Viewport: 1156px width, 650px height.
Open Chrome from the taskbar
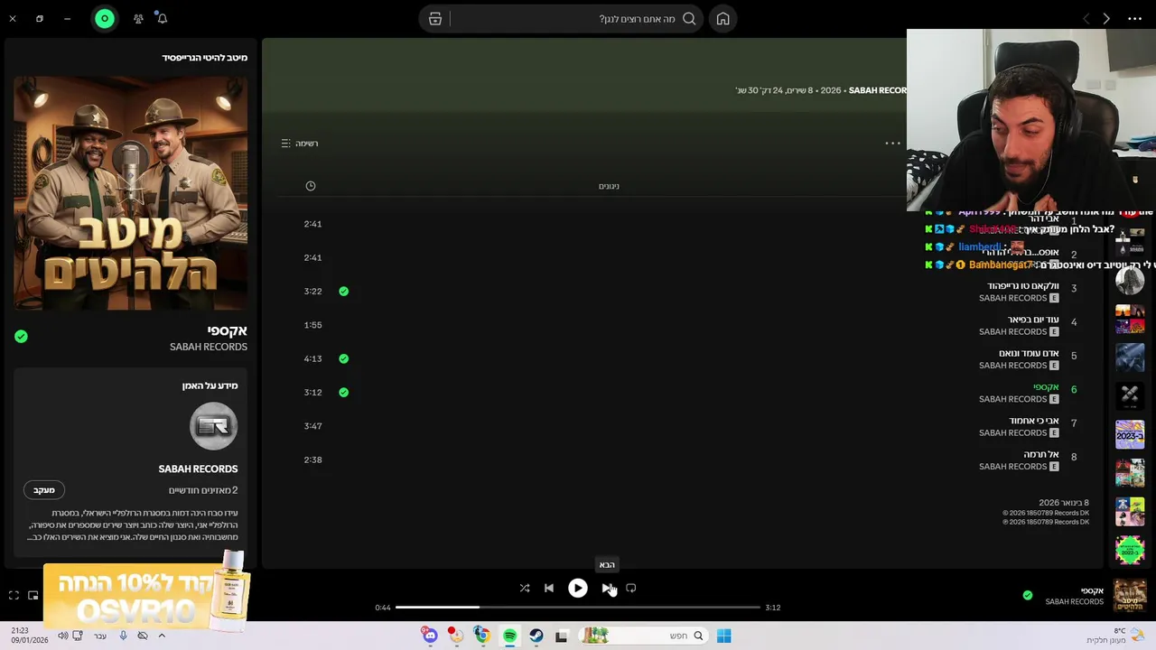482,636
